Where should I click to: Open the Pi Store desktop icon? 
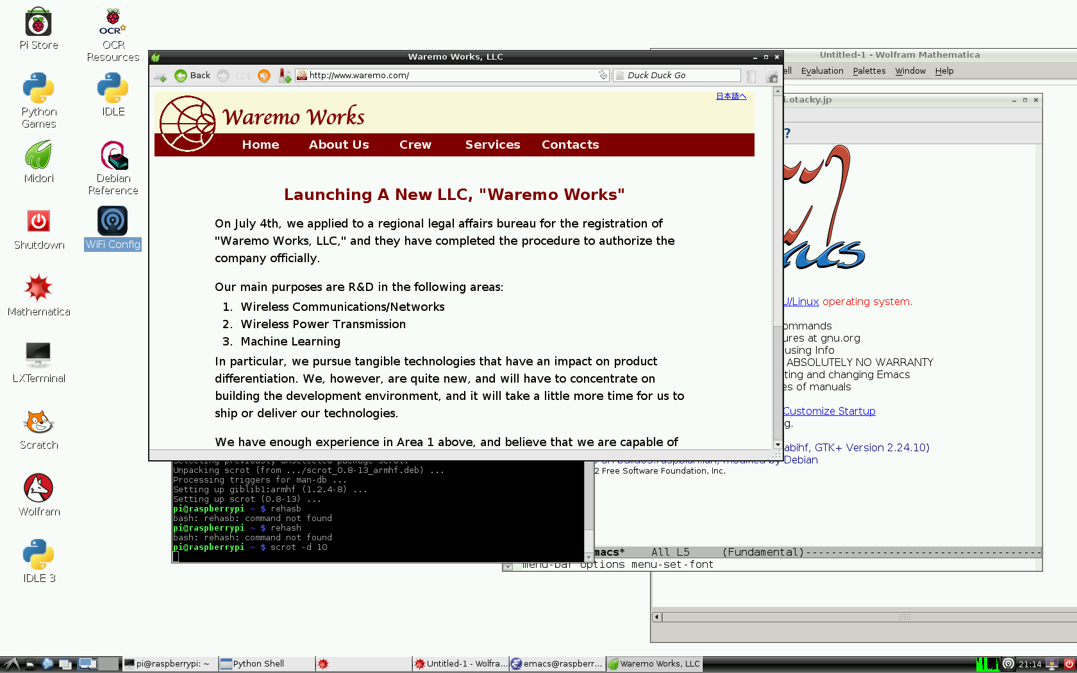38,29
